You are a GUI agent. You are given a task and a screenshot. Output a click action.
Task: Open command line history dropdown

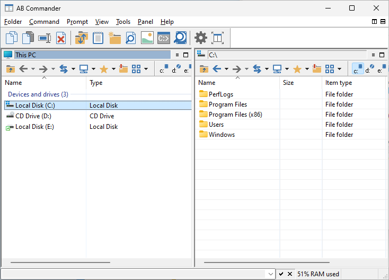pos(271,274)
